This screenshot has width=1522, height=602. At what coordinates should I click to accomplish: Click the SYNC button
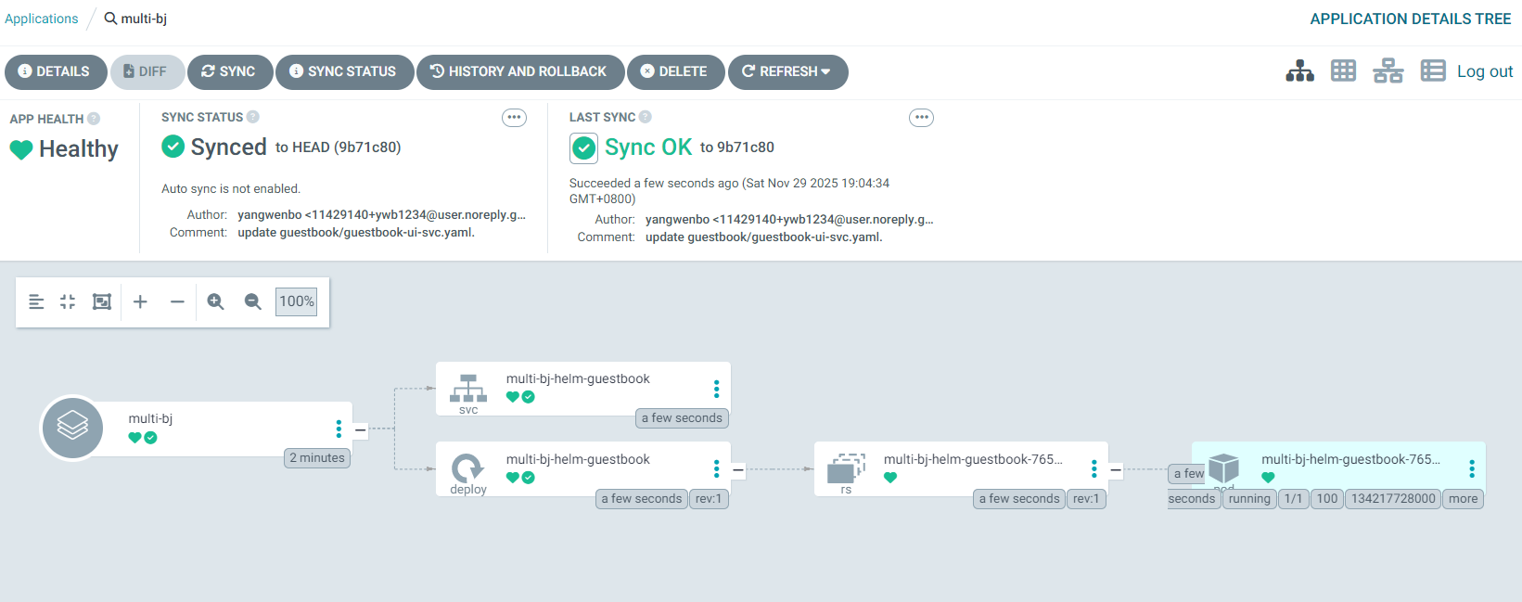pos(229,71)
